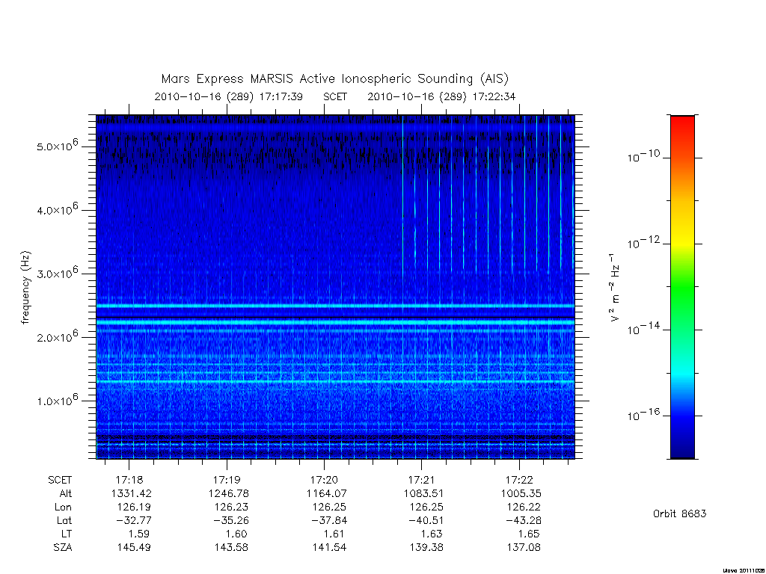
Task: Select local time value 1.63
Action: (432, 534)
